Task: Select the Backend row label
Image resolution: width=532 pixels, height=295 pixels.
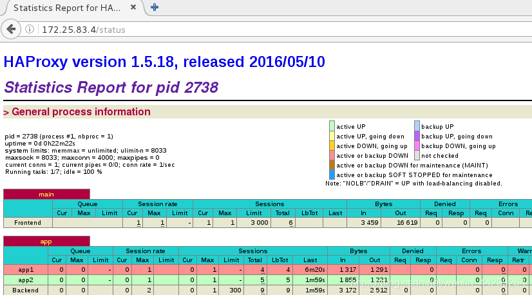Action: pos(26,290)
